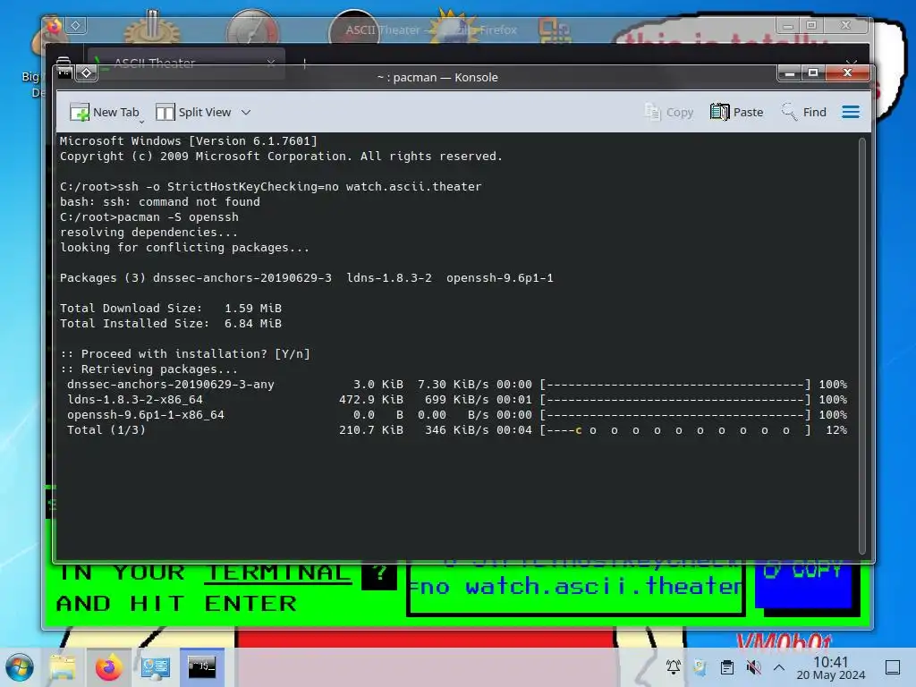
Task: Click the ldns-1.8.3-2-x86_64 progress bar
Action: 675,400
